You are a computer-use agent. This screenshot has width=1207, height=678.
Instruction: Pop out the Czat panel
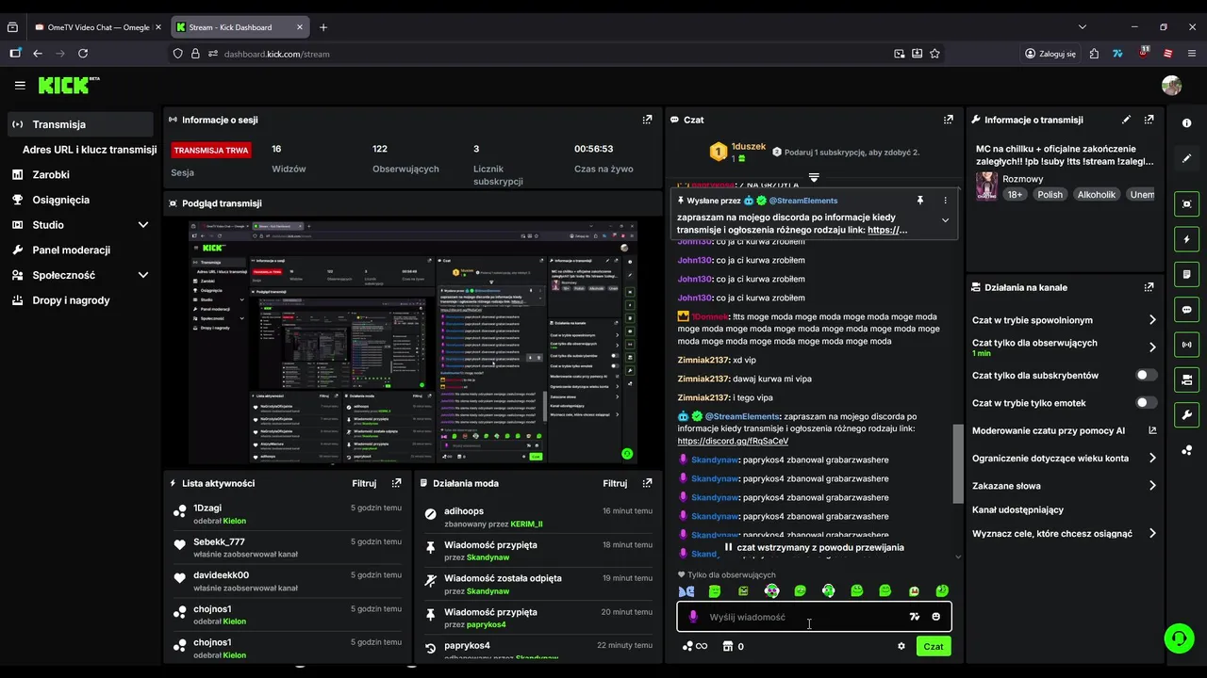948,120
